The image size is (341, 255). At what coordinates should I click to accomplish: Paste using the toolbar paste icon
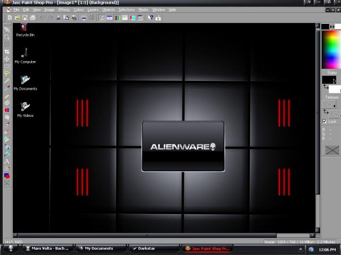[x=74, y=18]
